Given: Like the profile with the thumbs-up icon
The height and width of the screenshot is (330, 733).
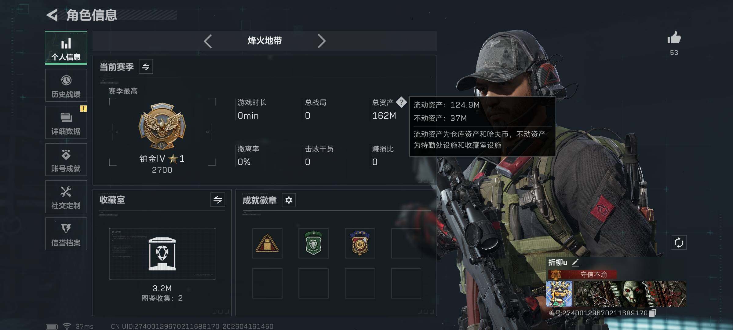Looking at the screenshot, I should pyautogui.click(x=674, y=38).
